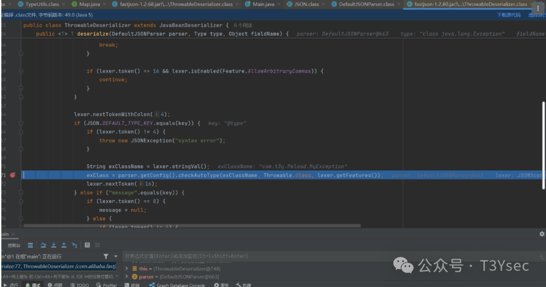
Task: Open the Graph Database Console tool window
Action: click(x=177, y=285)
